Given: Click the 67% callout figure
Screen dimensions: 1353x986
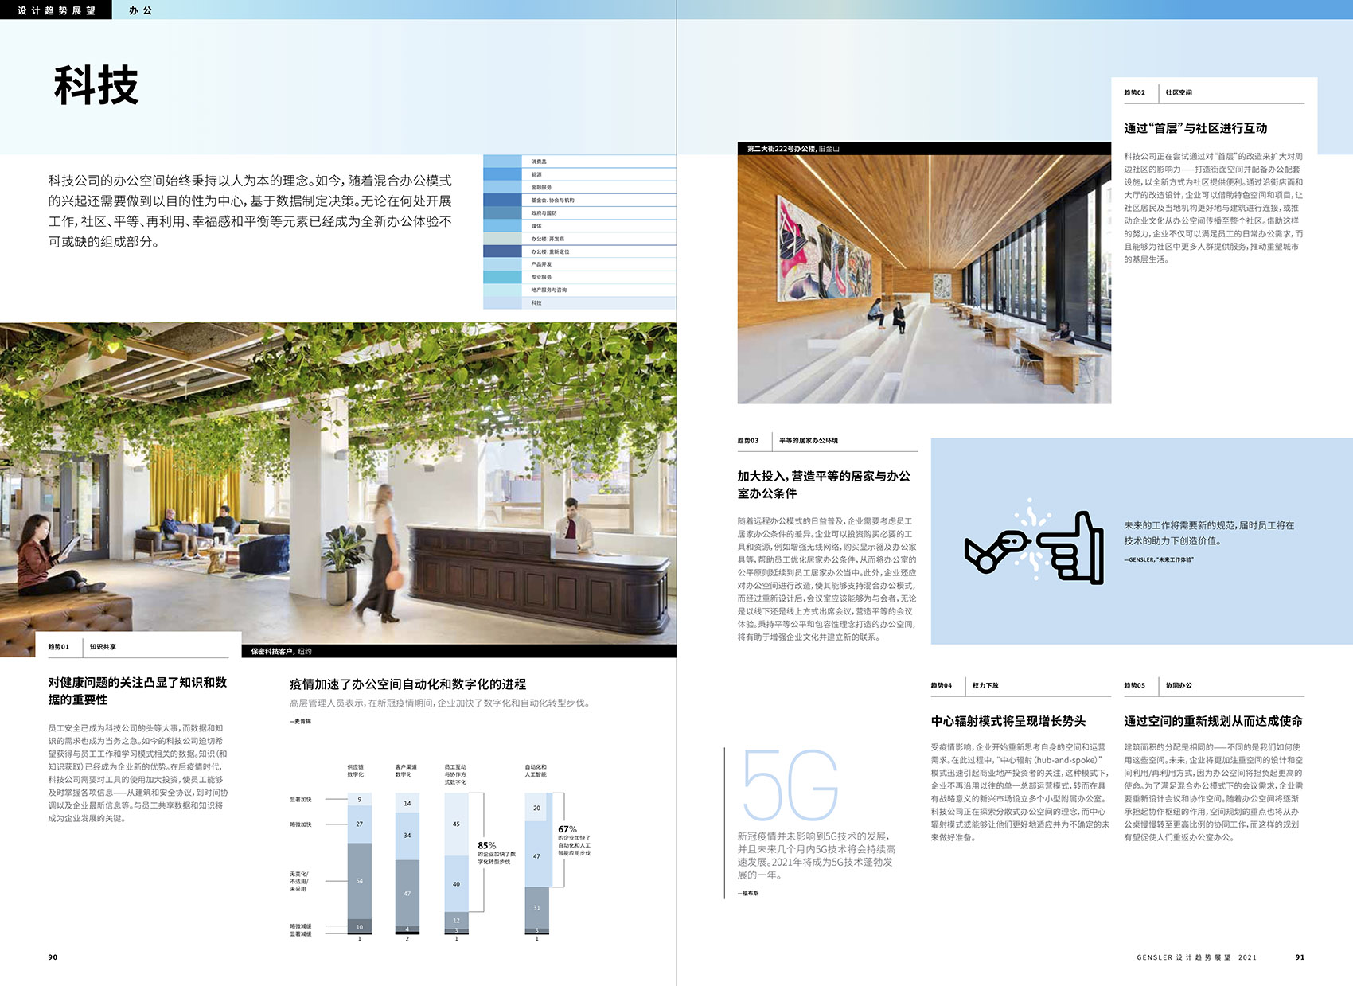Looking at the screenshot, I should pos(567,828).
